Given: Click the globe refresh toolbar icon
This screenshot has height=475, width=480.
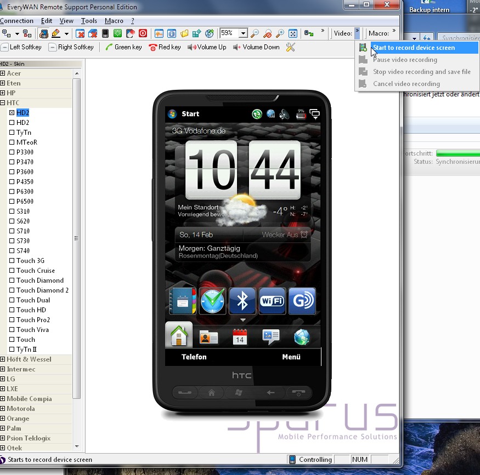Looking at the screenshot, I should 210,33.
